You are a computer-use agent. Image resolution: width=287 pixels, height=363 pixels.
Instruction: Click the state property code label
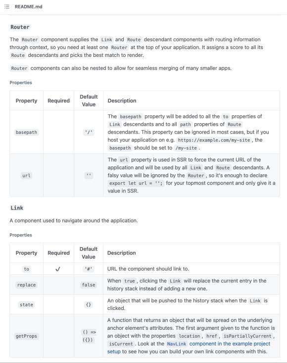coord(26,305)
